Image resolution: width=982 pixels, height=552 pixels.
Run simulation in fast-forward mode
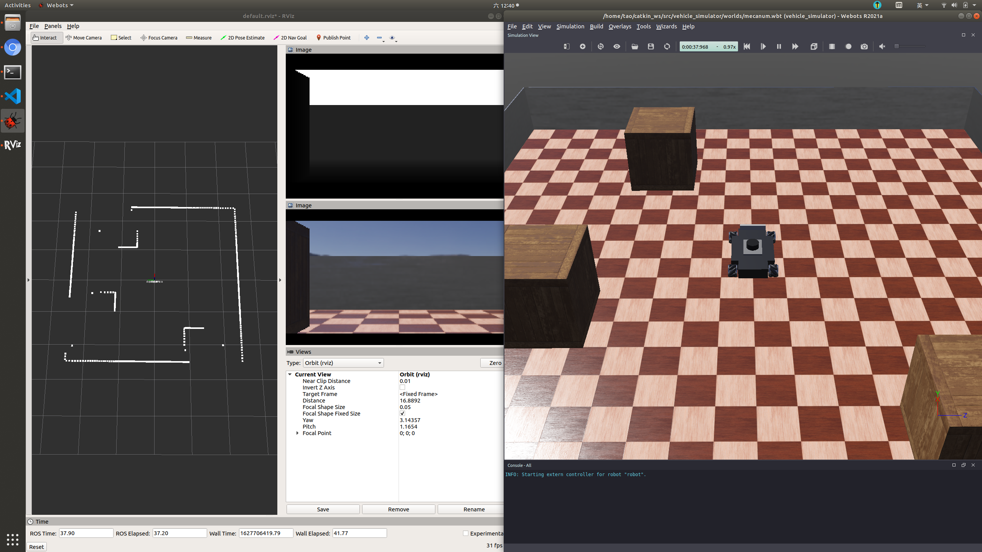(x=795, y=46)
